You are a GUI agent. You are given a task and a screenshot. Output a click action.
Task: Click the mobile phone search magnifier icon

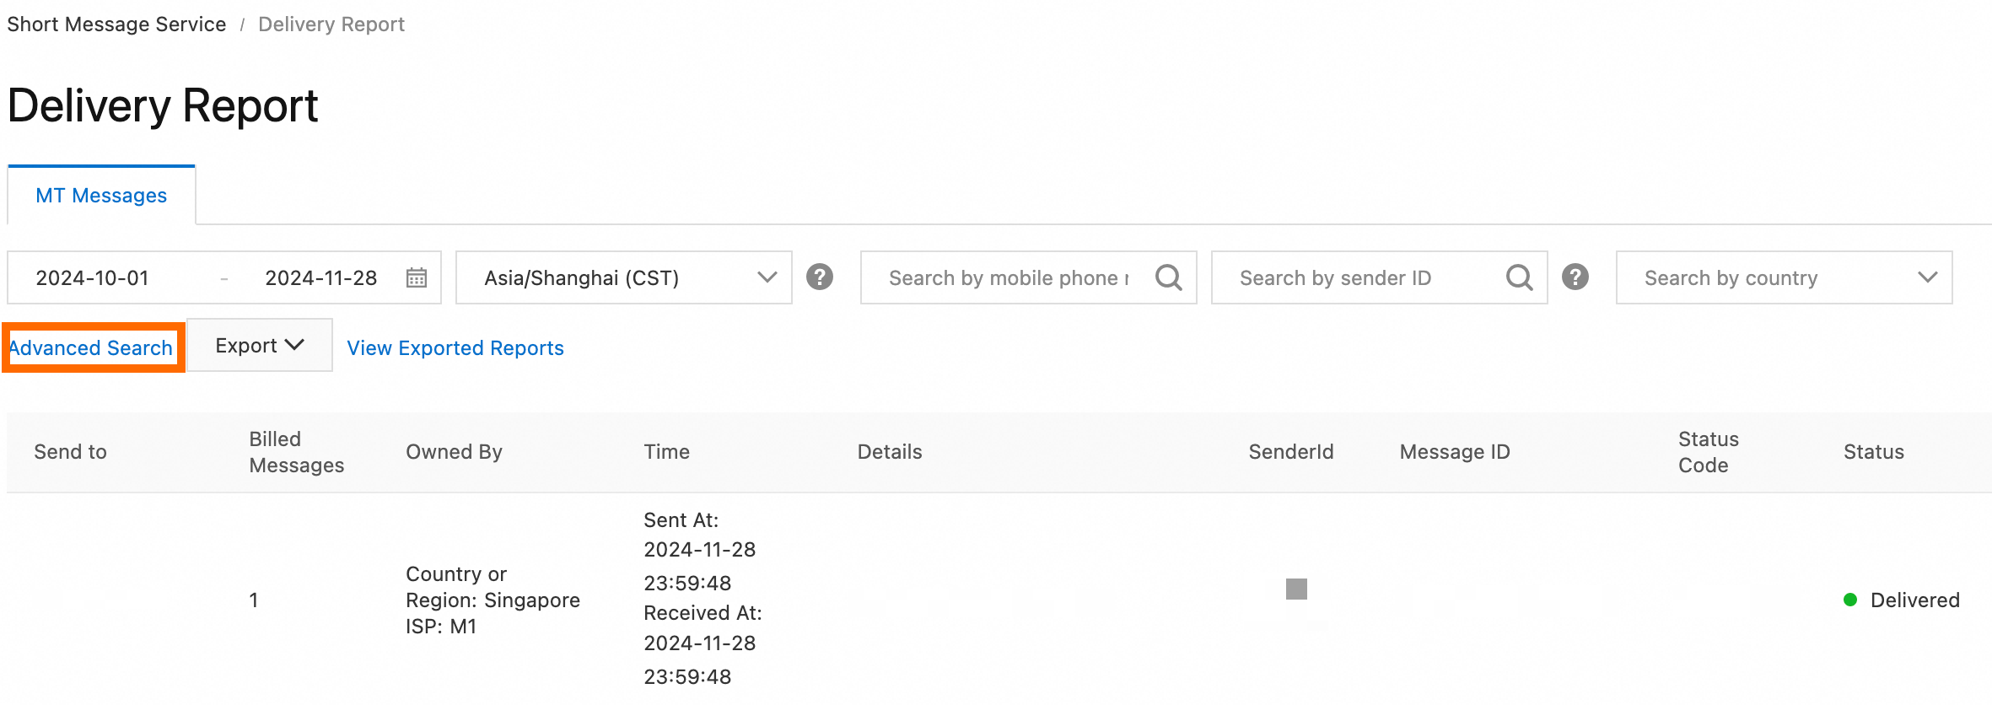1169,277
